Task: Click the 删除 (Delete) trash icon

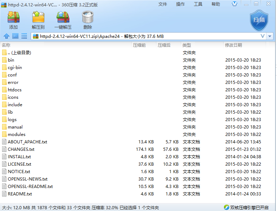Action: click(88, 17)
